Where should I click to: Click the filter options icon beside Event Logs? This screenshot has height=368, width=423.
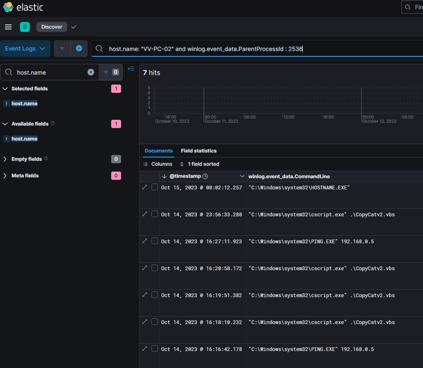(62, 48)
